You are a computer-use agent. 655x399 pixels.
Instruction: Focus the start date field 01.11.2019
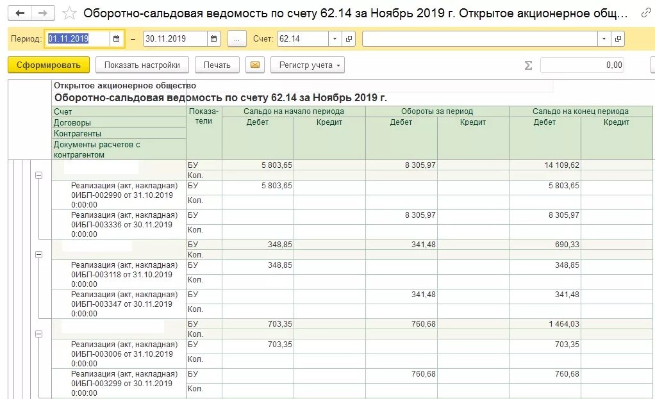pos(78,39)
